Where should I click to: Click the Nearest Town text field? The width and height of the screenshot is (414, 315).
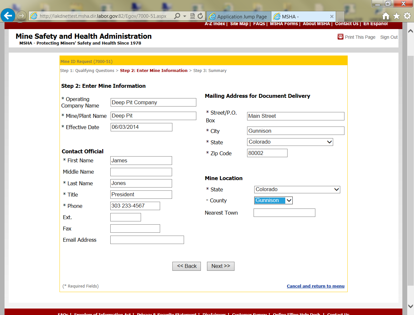[284, 213]
